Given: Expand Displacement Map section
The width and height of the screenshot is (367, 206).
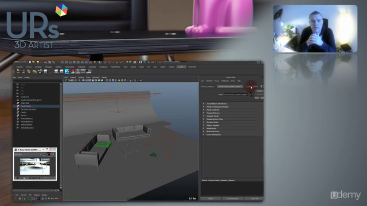Looking at the screenshot, I should coord(204,119).
